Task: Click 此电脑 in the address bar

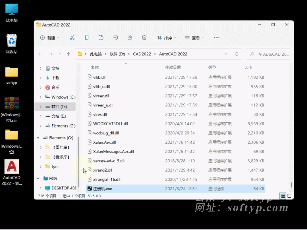Action: tap(96, 54)
